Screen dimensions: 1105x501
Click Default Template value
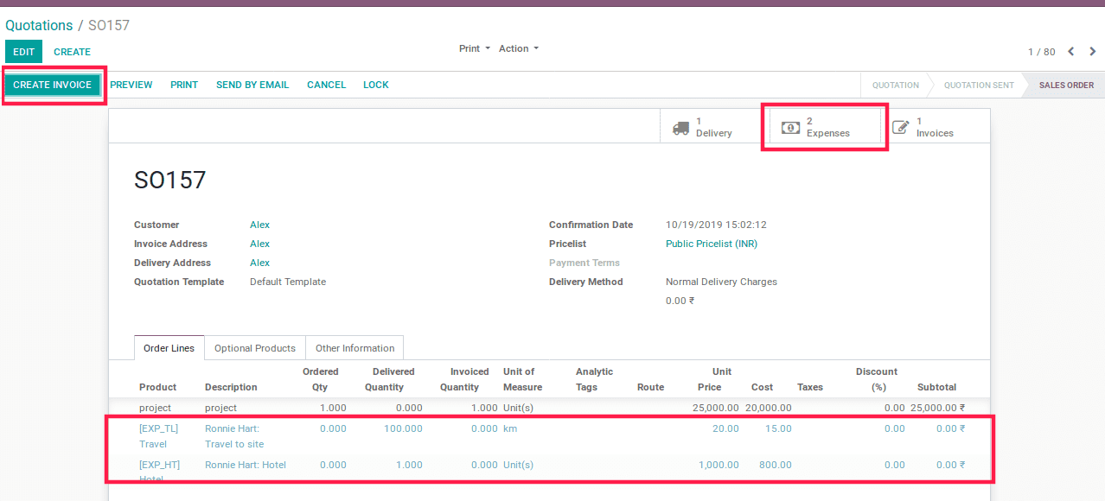click(x=288, y=282)
